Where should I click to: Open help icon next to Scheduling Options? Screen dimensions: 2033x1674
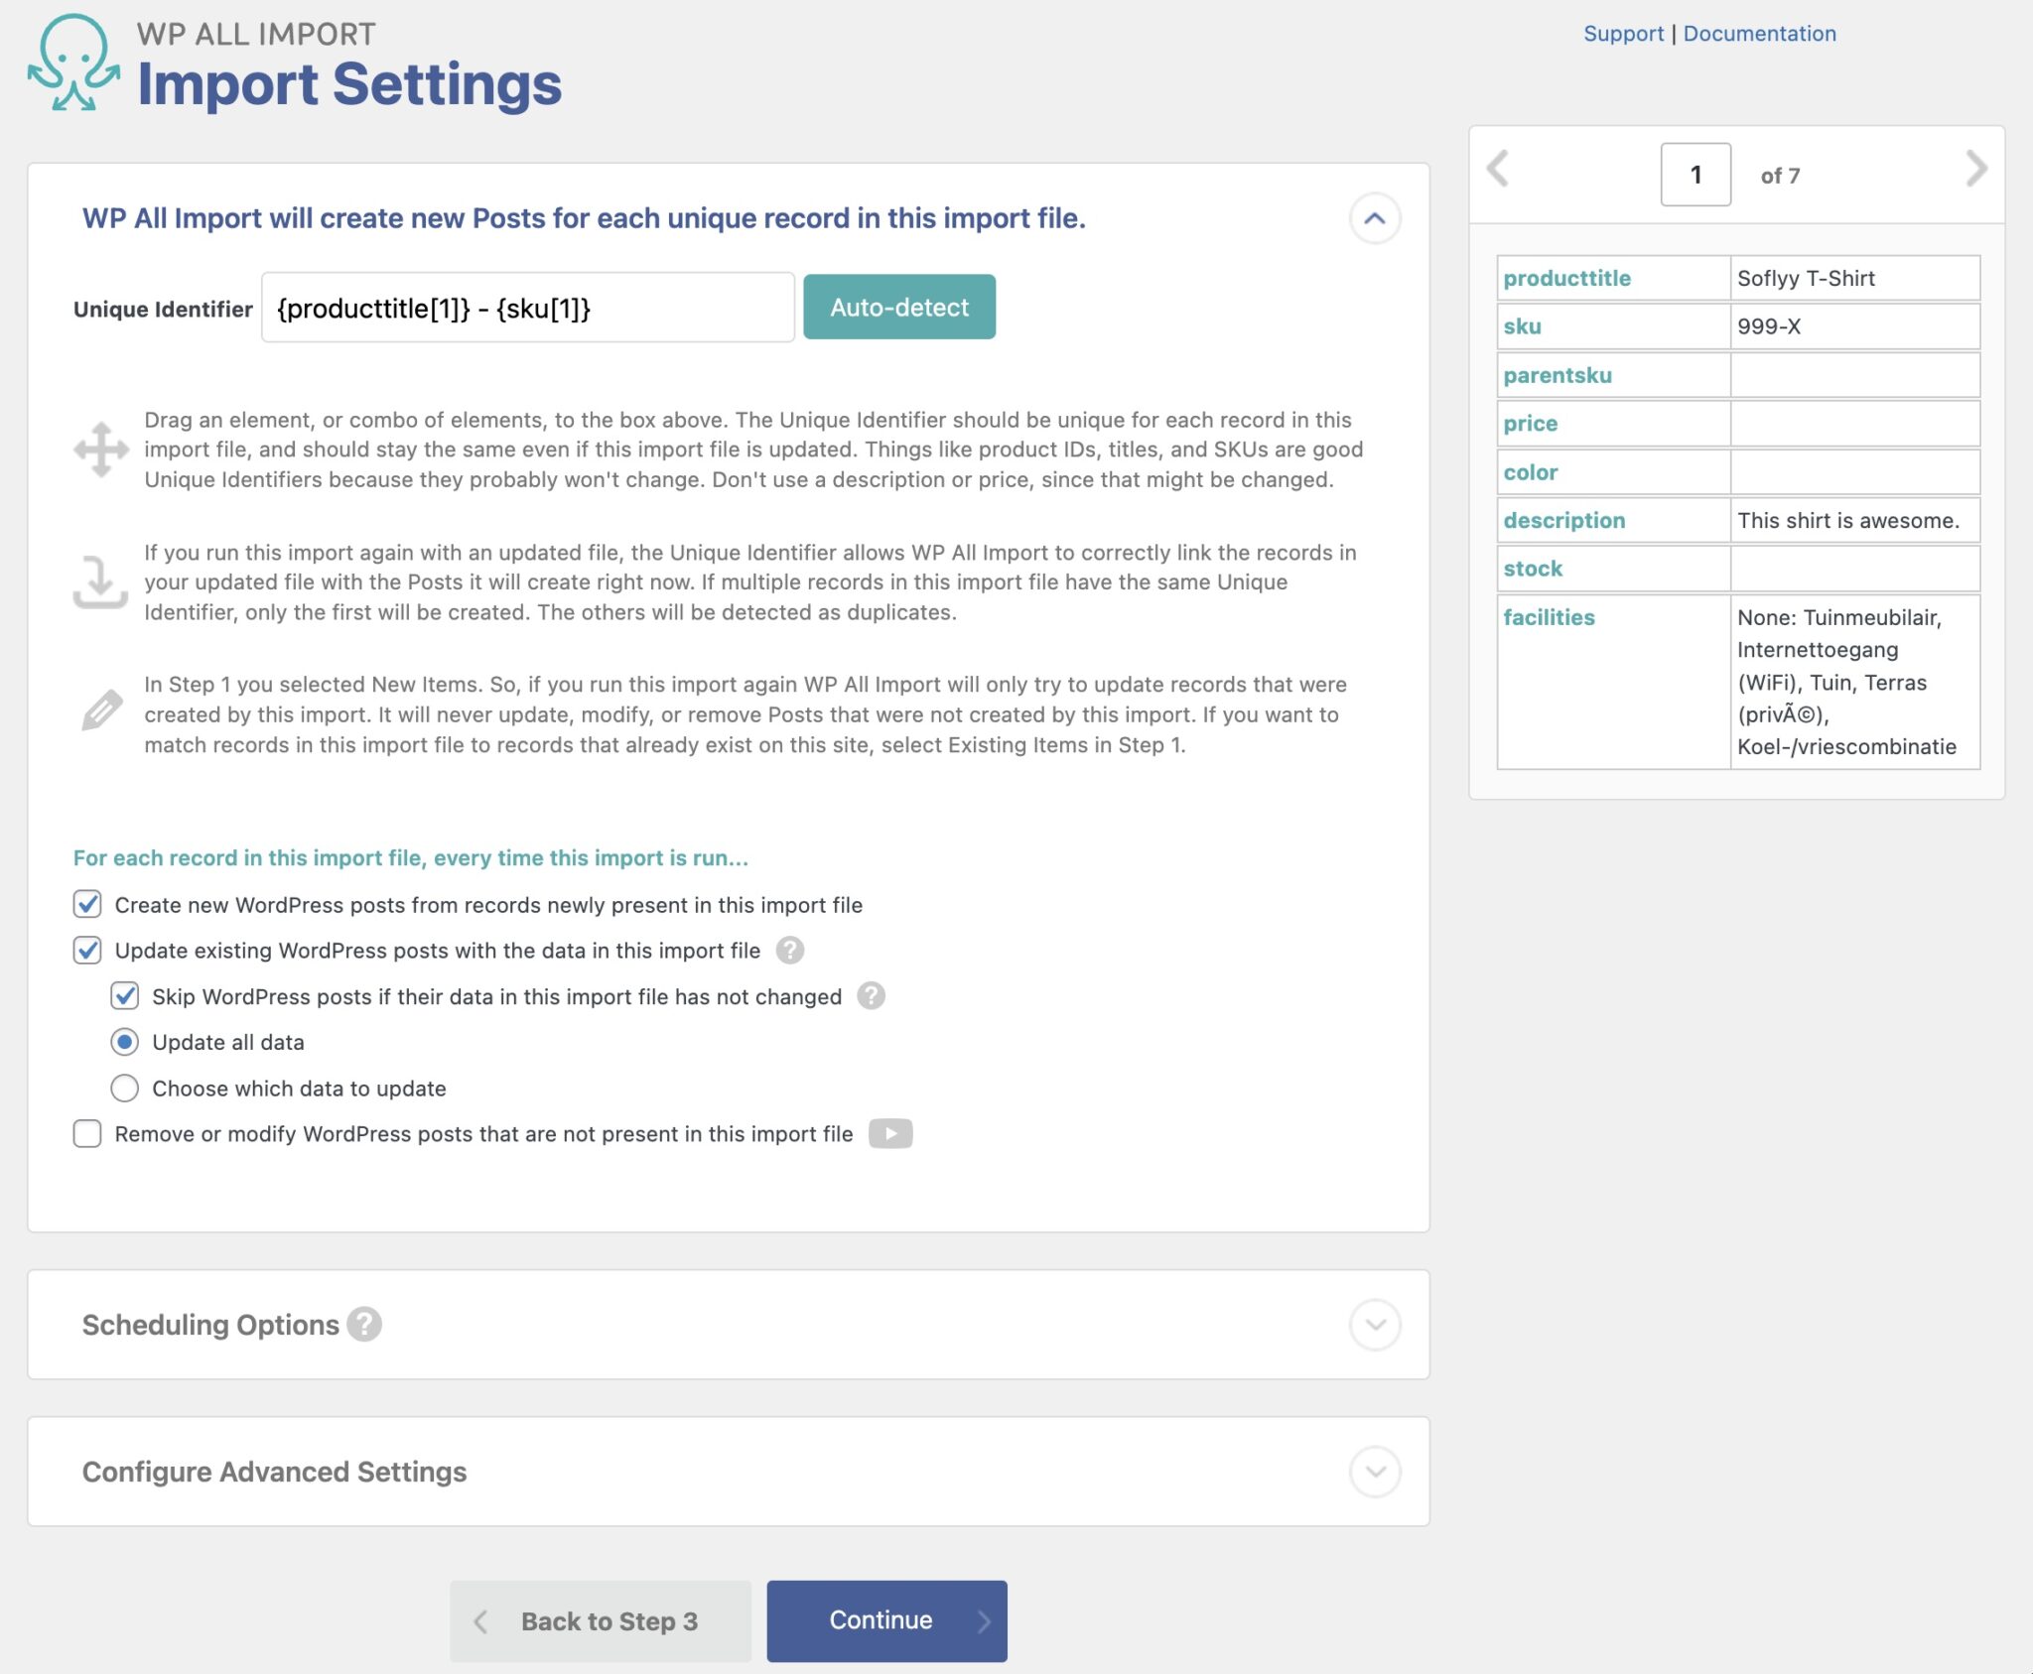point(364,1324)
